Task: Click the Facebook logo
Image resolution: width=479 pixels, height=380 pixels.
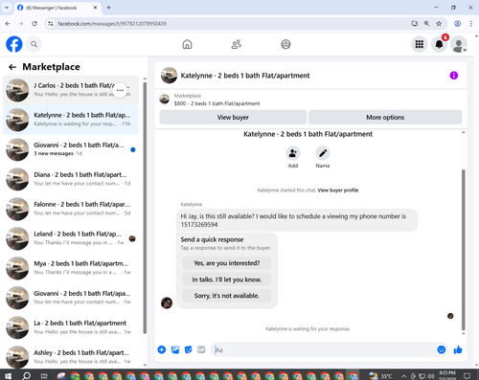Action: pos(14,44)
